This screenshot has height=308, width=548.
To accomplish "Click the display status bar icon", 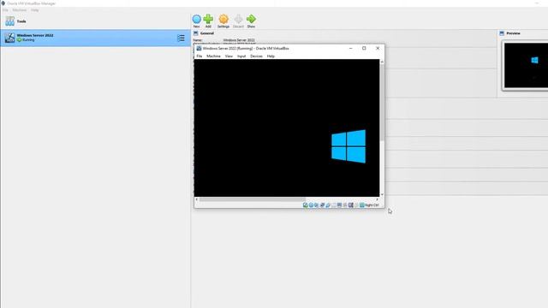I will (x=339, y=205).
